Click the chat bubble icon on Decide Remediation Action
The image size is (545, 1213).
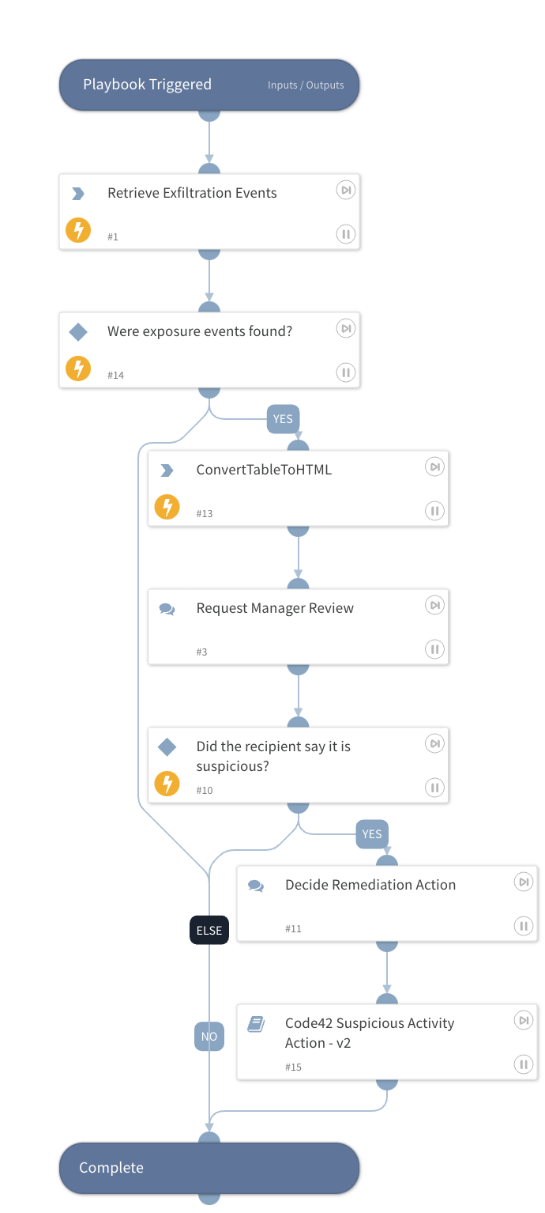click(x=255, y=885)
